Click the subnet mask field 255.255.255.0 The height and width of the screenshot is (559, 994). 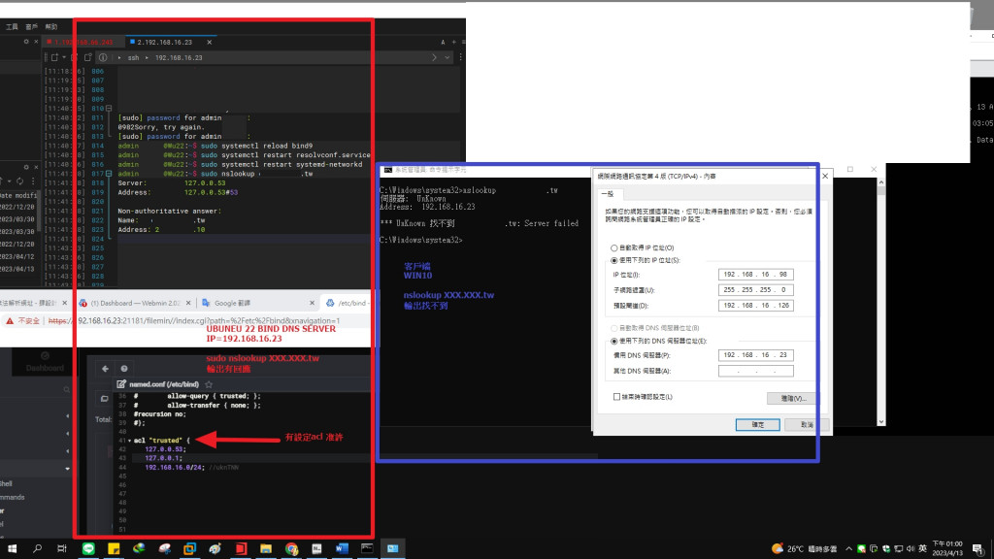(x=755, y=289)
